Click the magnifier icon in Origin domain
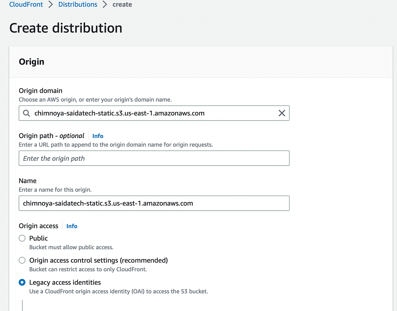 pyautogui.click(x=26, y=113)
